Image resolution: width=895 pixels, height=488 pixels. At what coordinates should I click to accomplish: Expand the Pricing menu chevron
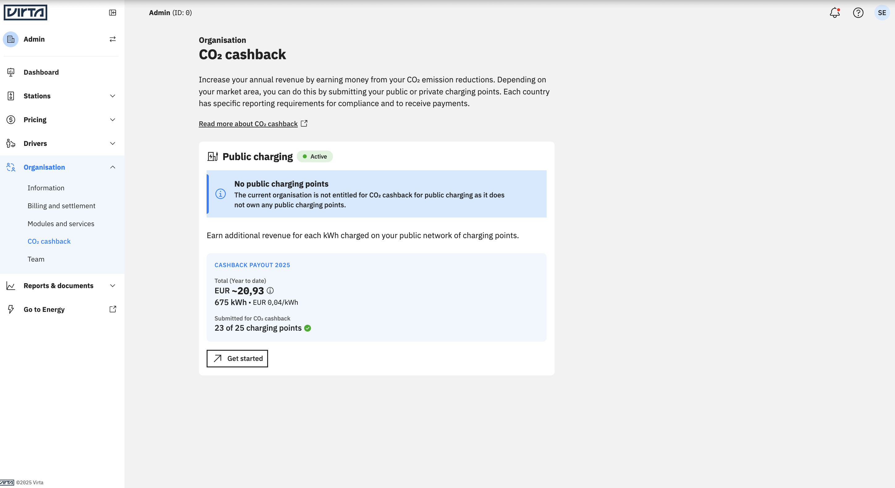(x=112, y=120)
